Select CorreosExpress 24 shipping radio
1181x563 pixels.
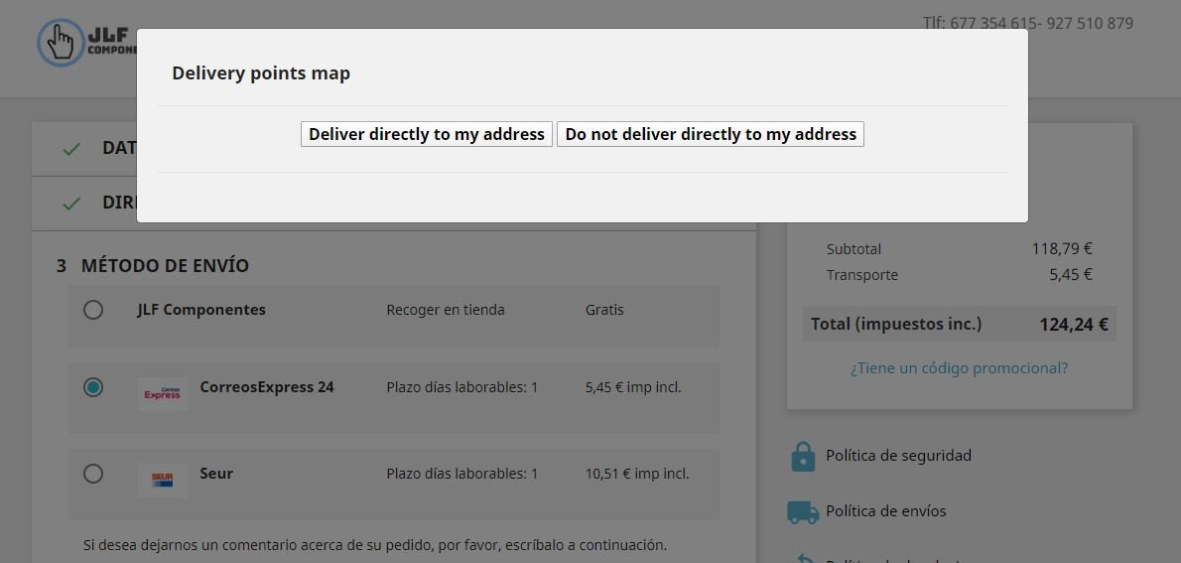click(x=93, y=387)
